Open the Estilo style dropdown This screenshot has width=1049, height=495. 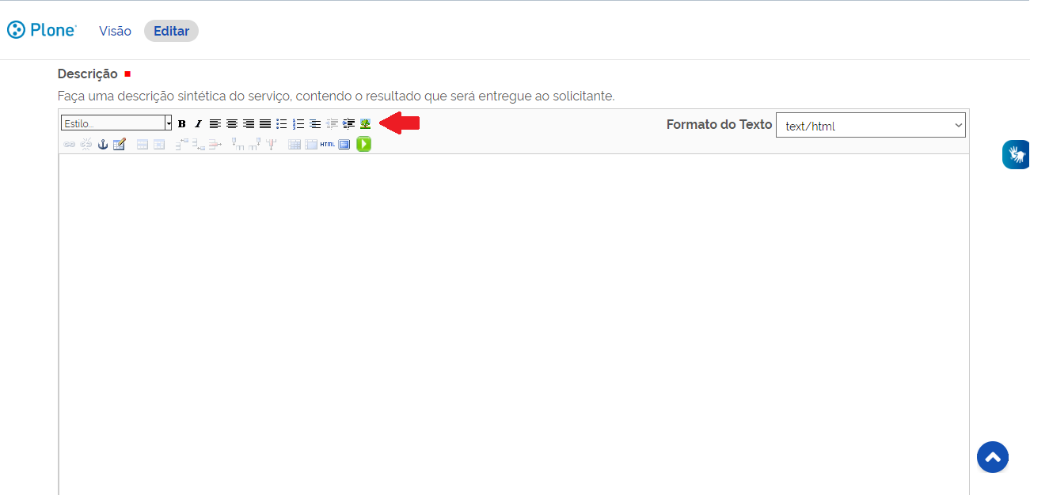click(x=115, y=123)
